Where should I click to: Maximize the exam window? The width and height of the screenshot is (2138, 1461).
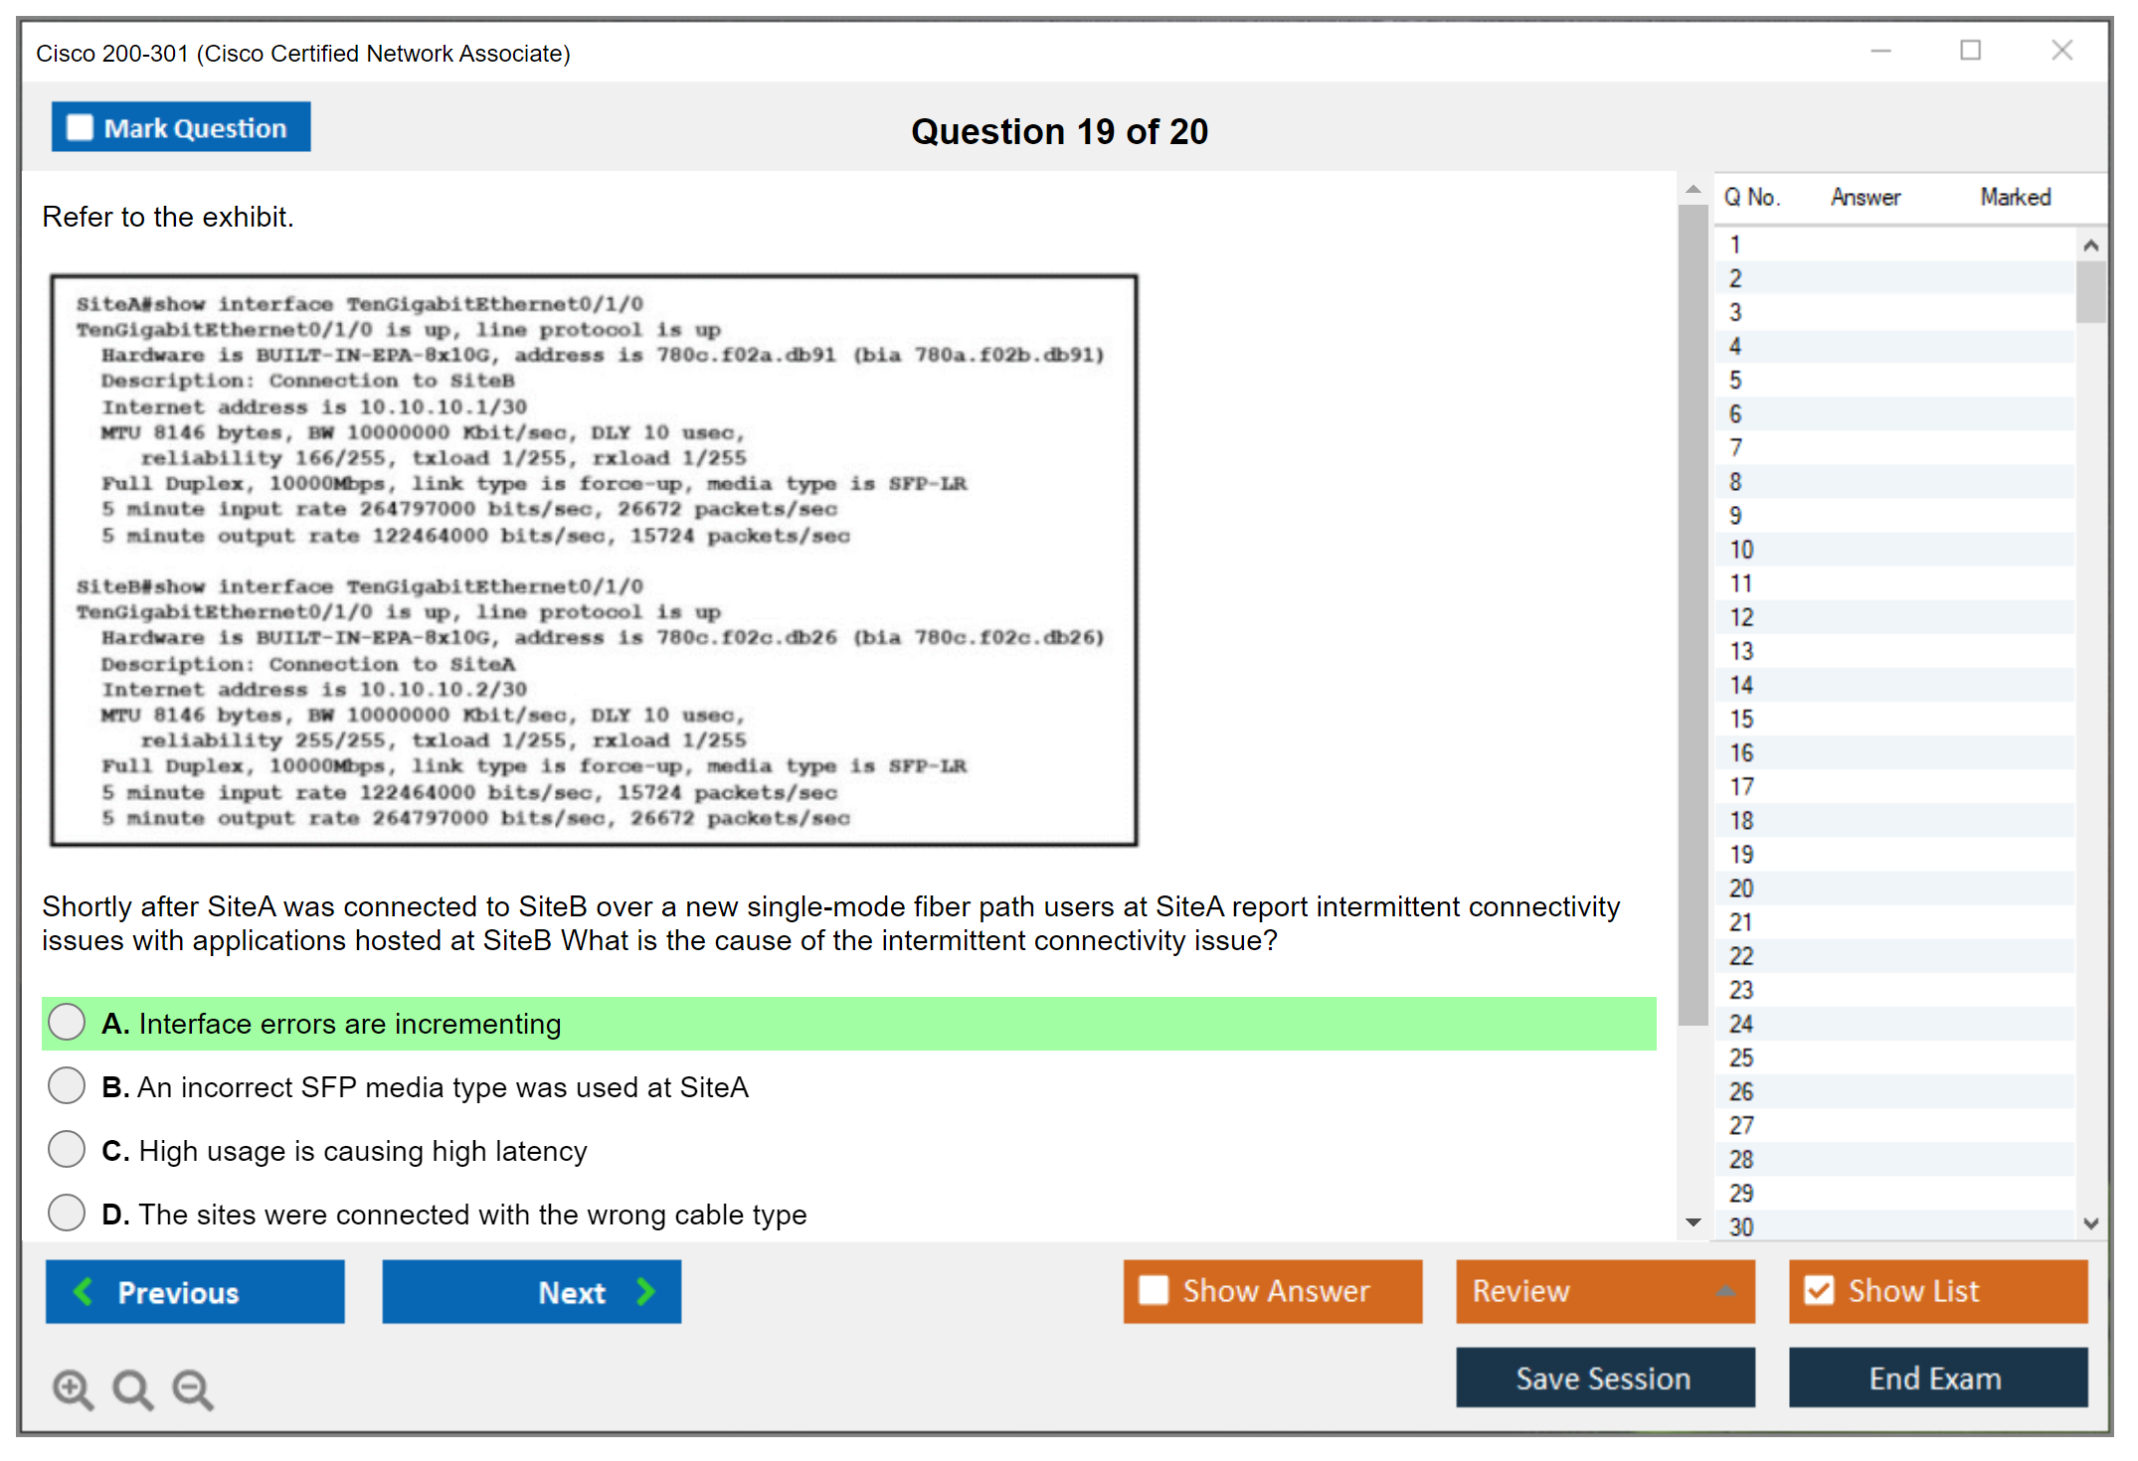[1970, 51]
